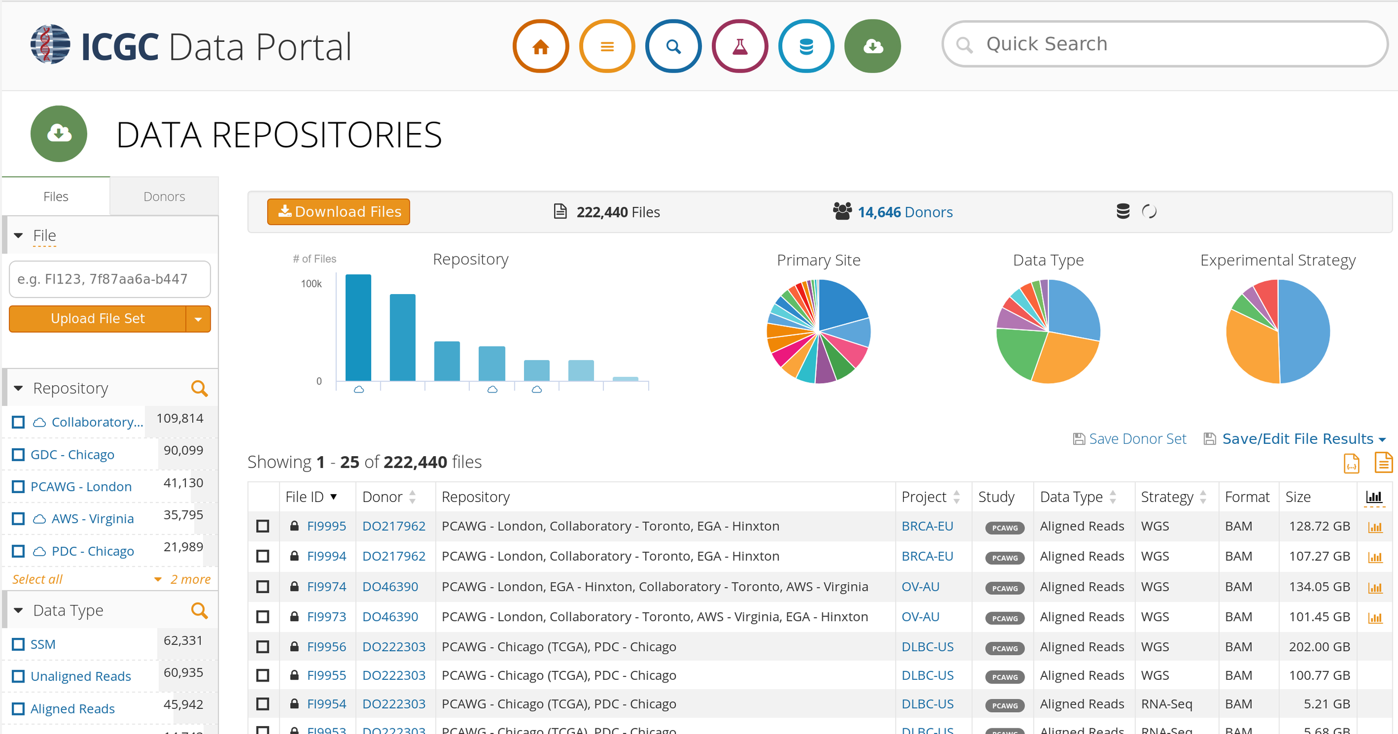Search within the Repository facet magnifier
The height and width of the screenshot is (734, 1398).
(x=199, y=389)
